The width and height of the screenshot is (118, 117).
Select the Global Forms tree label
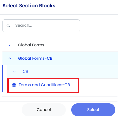point(31,45)
